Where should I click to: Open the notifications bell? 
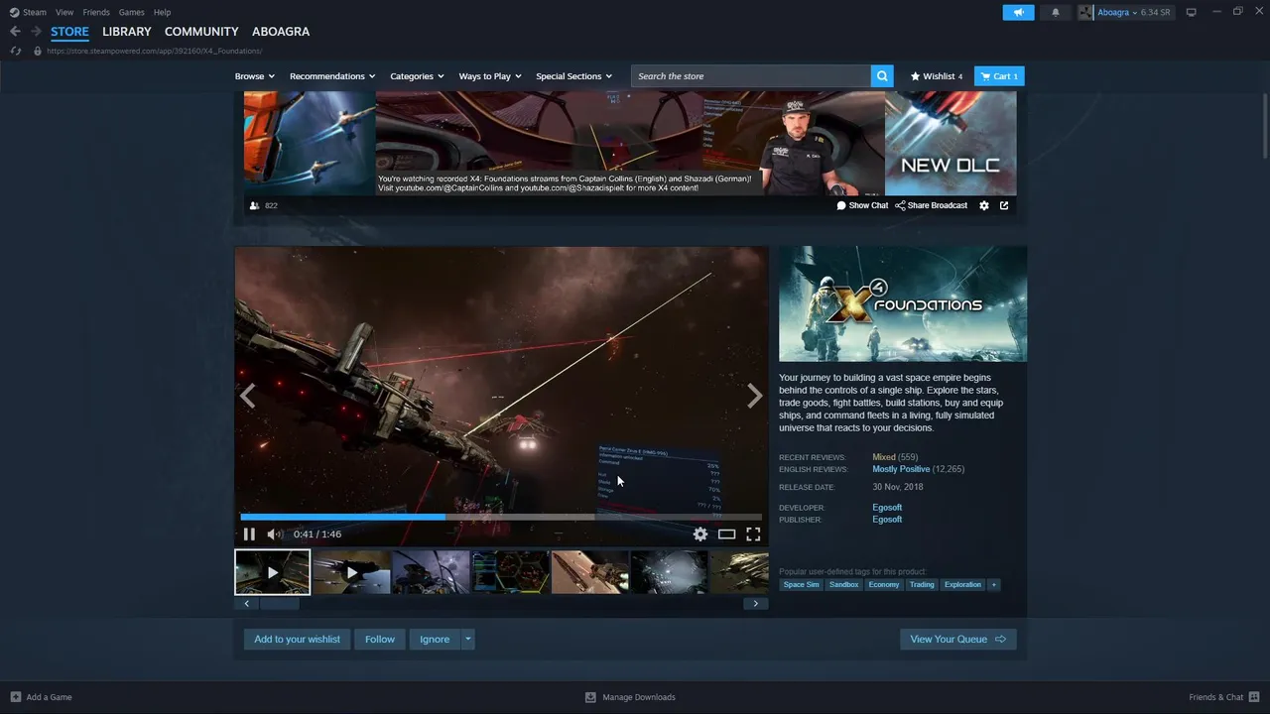1056,12
